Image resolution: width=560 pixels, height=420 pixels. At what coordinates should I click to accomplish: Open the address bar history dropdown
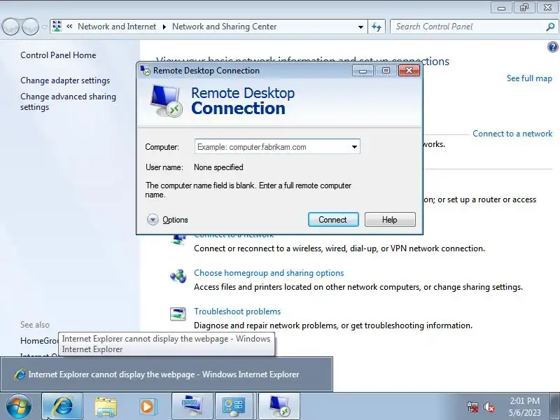360,27
